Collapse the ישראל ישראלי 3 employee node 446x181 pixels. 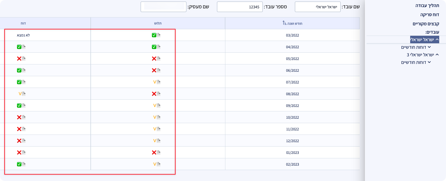click(437, 55)
